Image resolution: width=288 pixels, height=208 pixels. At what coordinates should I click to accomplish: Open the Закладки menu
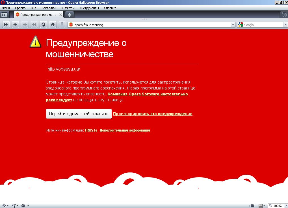tap(48, 8)
